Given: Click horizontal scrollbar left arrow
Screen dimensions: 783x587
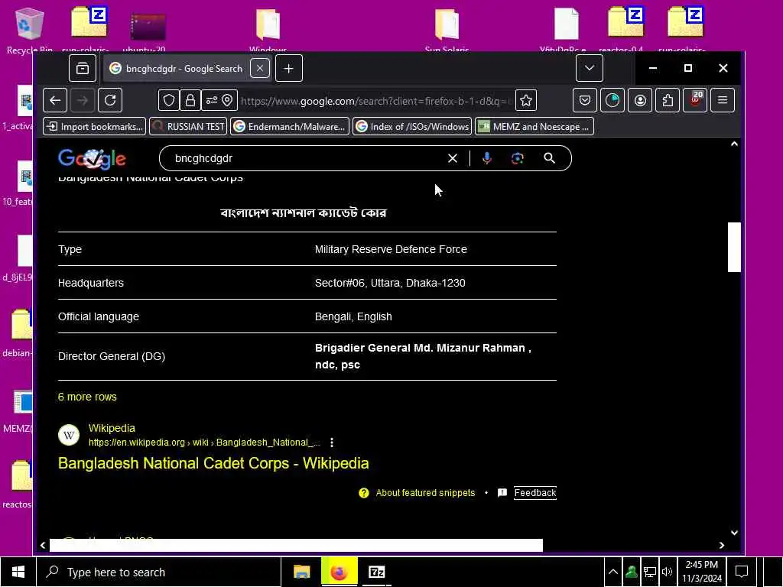Looking at the screenshot, I should coord(43,546).
